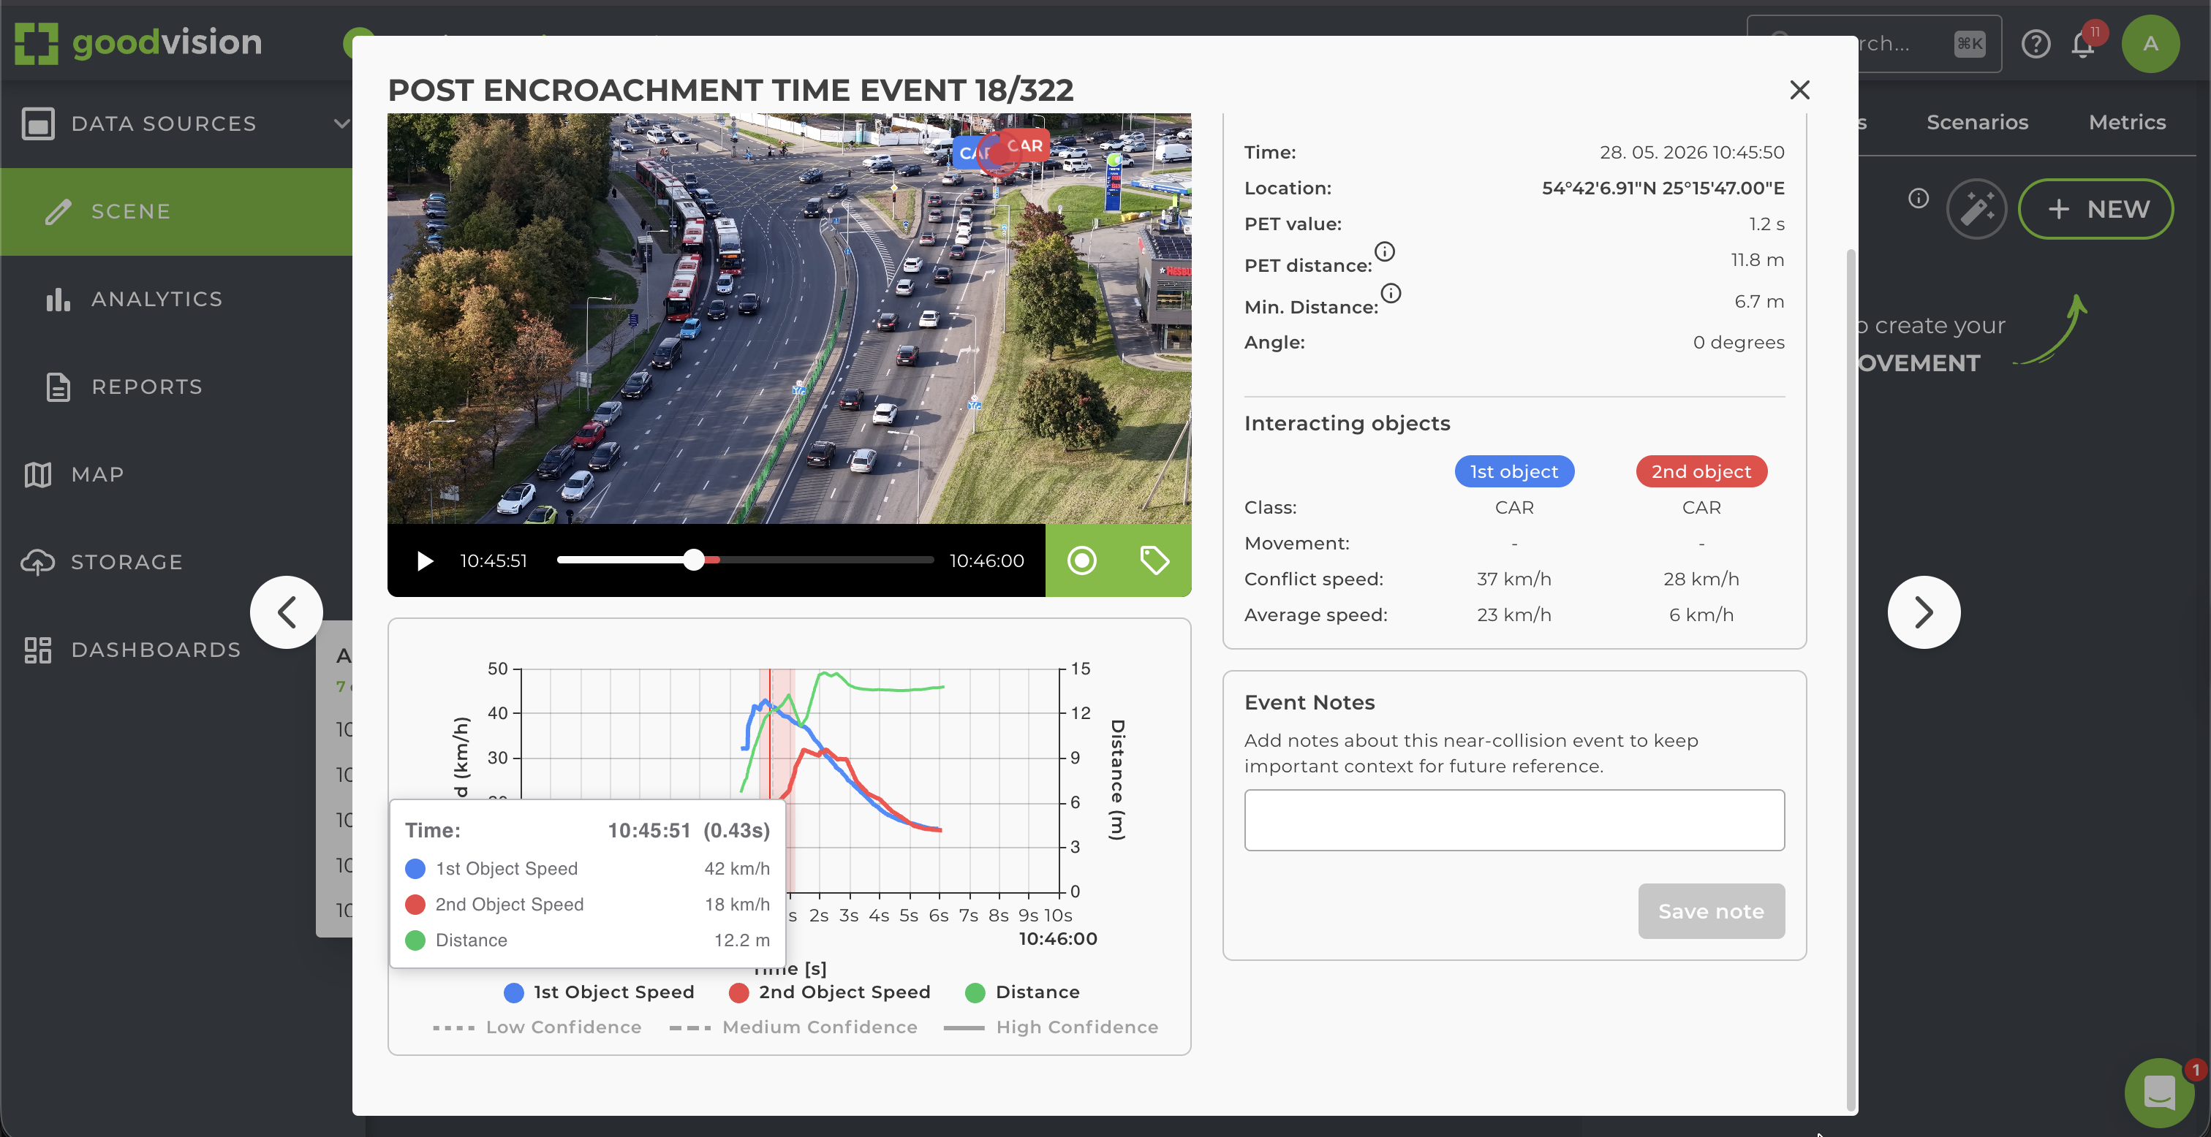The image size is (2211, 1137).
Task: Open Dashboards in sidebar
Action: coord(155,650)
